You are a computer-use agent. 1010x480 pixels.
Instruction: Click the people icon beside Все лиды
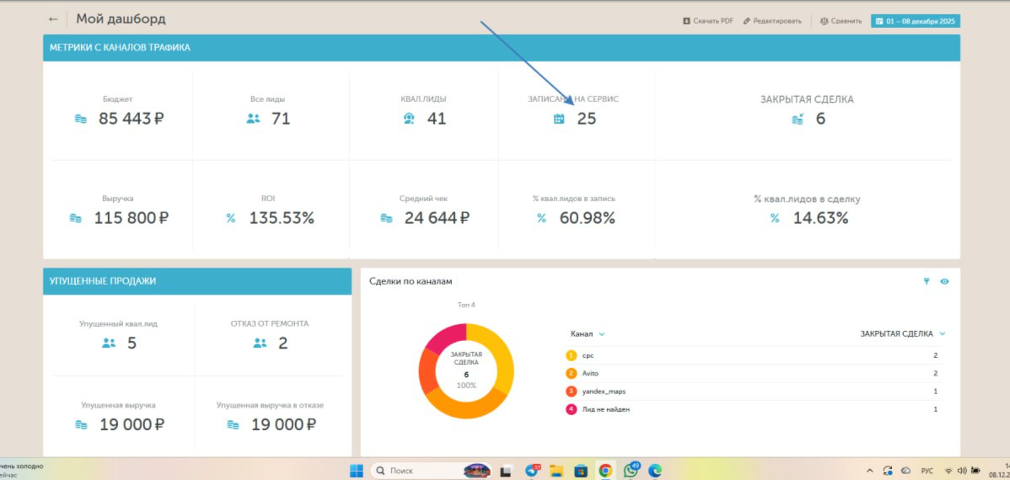(253, 119)
